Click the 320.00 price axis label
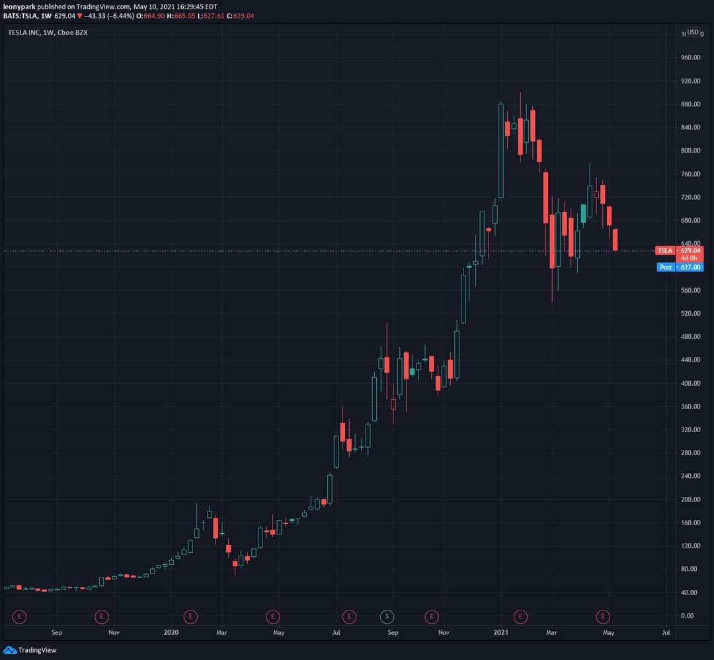 point(690,429)
